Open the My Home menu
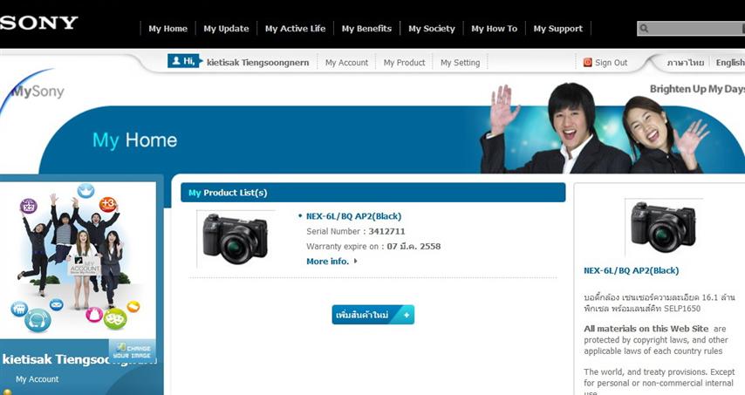The height and width of the screenshot is (395, 745). pos(167,29)
